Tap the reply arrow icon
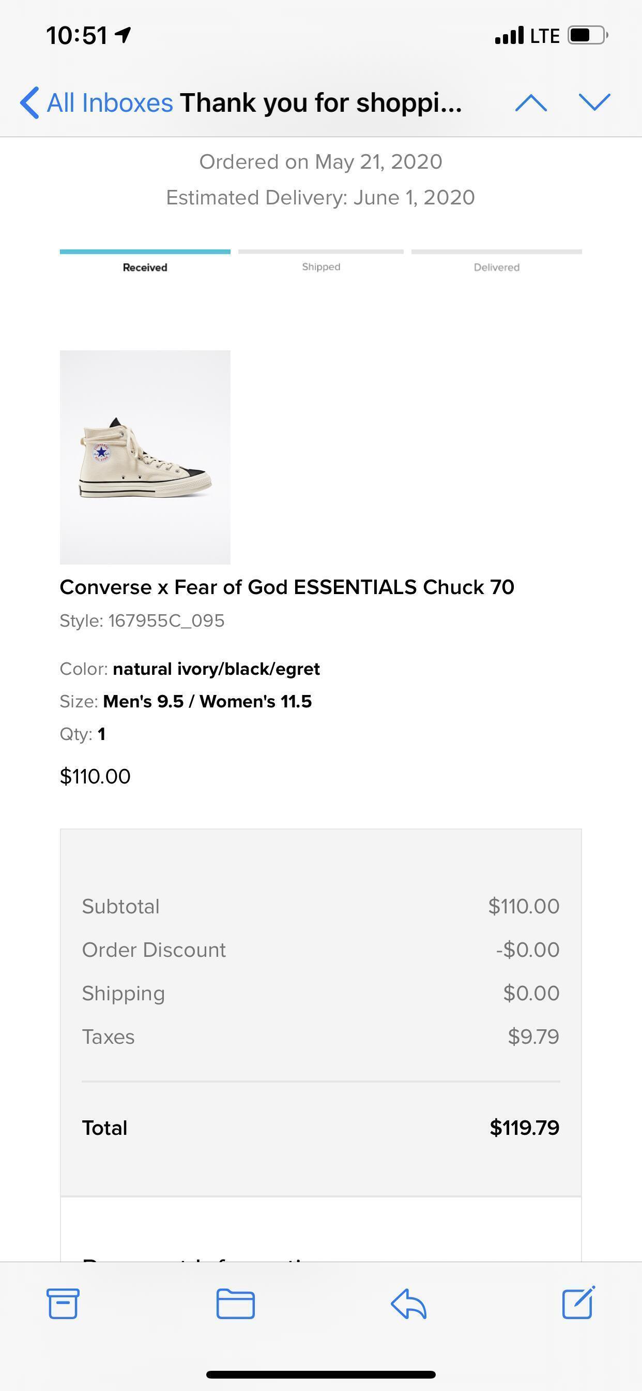Viewport: 642px width, 1391px height. [x=408, y=1304]
